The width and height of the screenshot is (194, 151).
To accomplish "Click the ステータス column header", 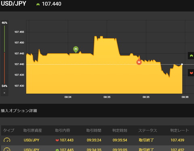I will point(148,130).
